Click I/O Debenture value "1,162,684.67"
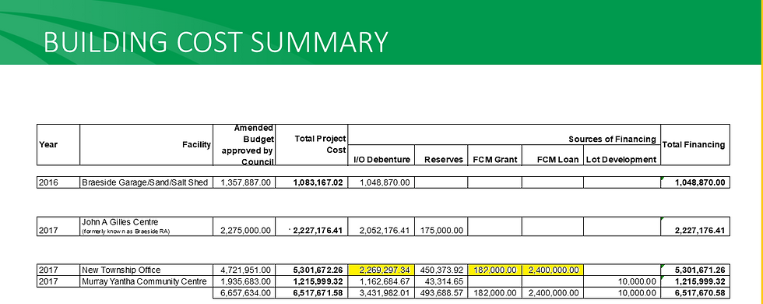Viewport: 763px width, 304px height. pos(385,281)
